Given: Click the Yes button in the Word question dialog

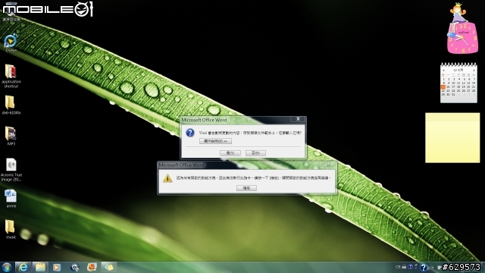Looking at the screenshot, I should (230, 153).
